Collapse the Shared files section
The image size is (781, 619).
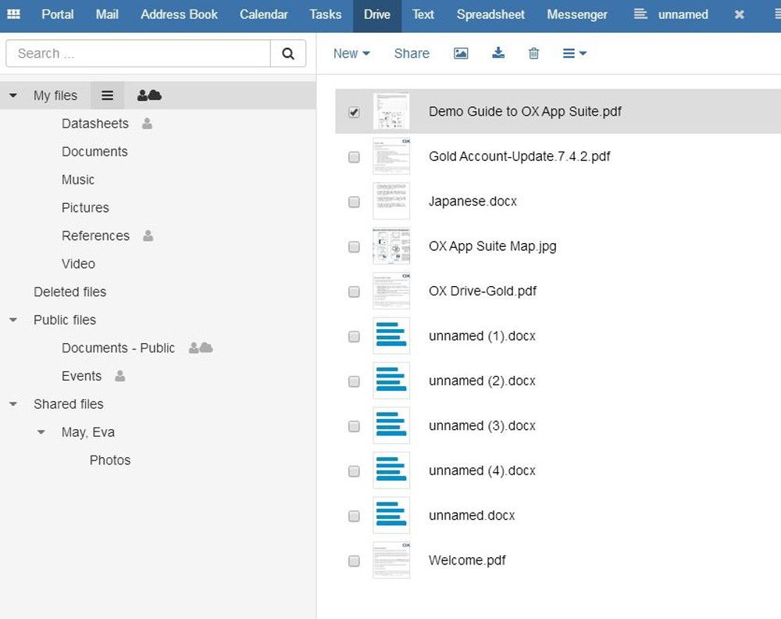[12, 404]
